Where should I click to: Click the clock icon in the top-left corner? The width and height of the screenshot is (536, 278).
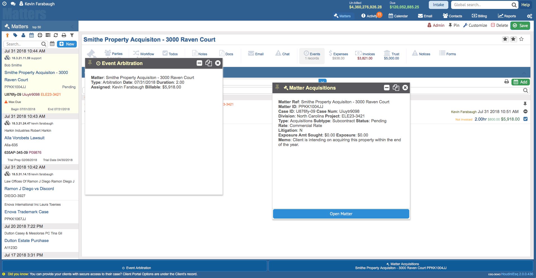click(x=4, y=4)
